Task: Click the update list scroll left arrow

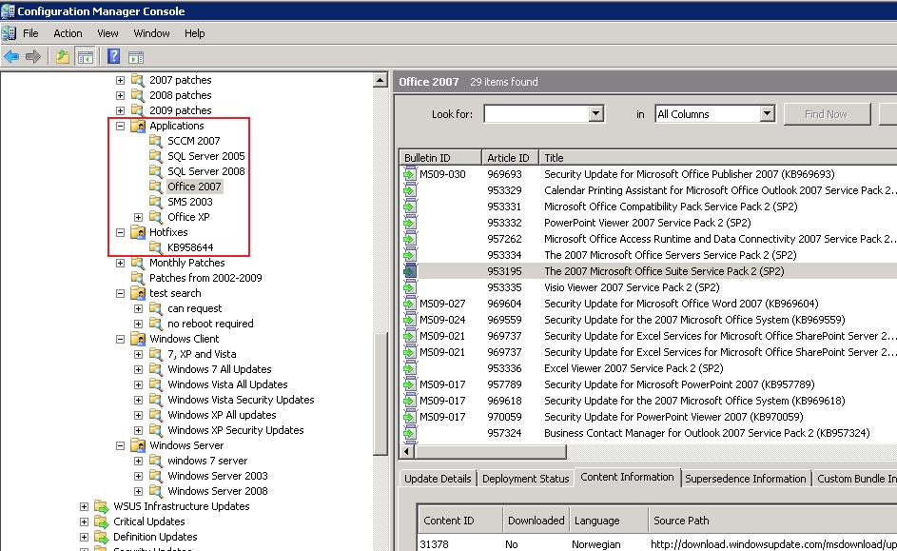Action: coord(407,451)
